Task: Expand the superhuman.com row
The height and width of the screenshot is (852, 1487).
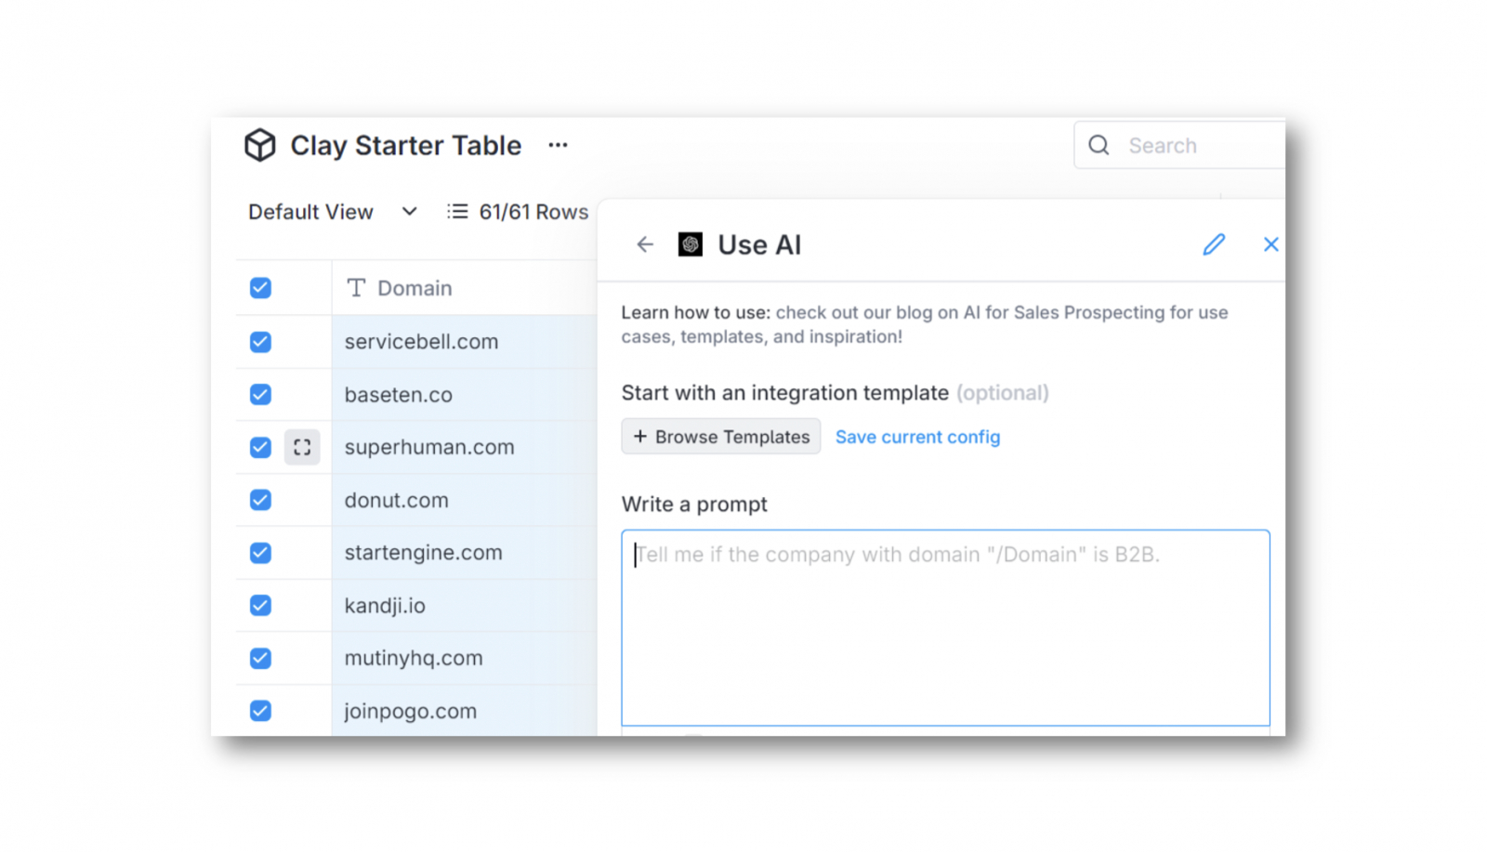Action: [x=302, y=447]
